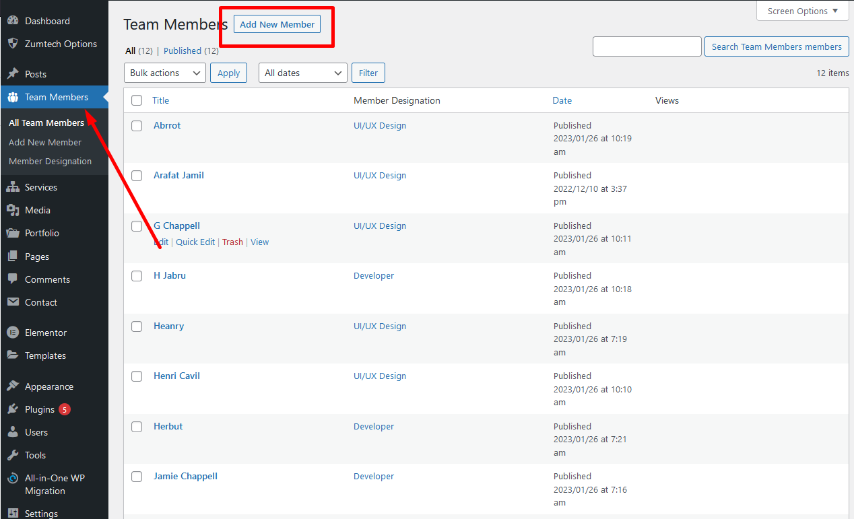Check the box for Abrrot
854x519 pixels.
coord(137,126)
